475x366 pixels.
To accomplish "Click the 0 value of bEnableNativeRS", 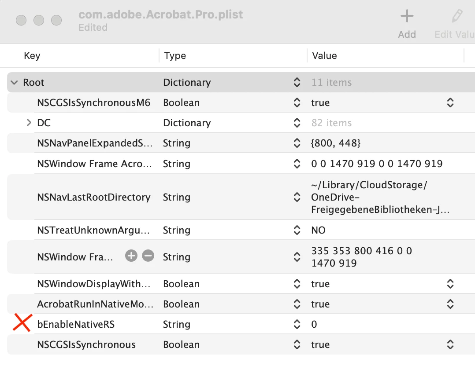I will tap(314, 324).
